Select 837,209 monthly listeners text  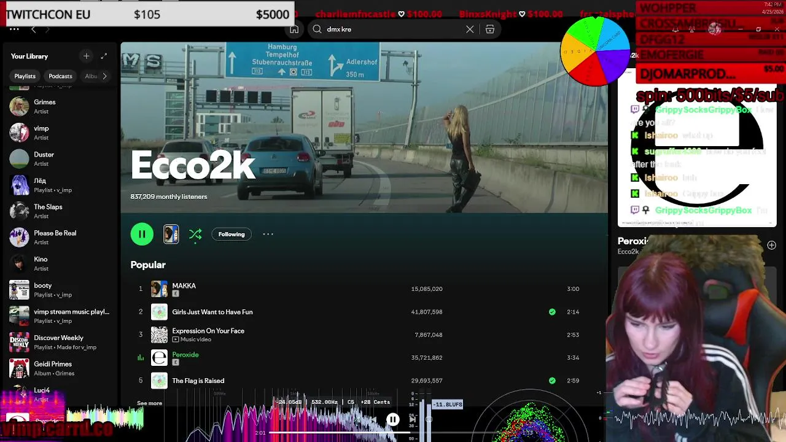[x=169, y=196]
